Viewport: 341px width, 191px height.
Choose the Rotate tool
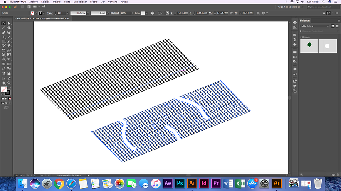point(4,51)
